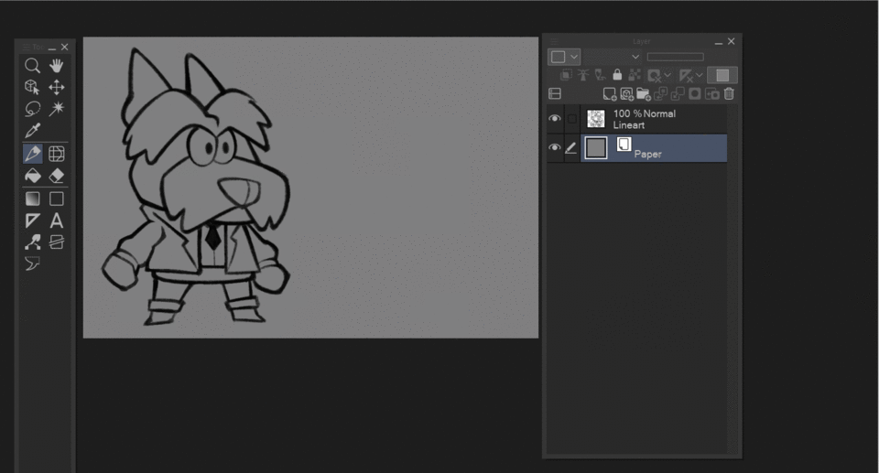Toggle Set as draft layer
879x473 pixels.
[x=600, y=75]
